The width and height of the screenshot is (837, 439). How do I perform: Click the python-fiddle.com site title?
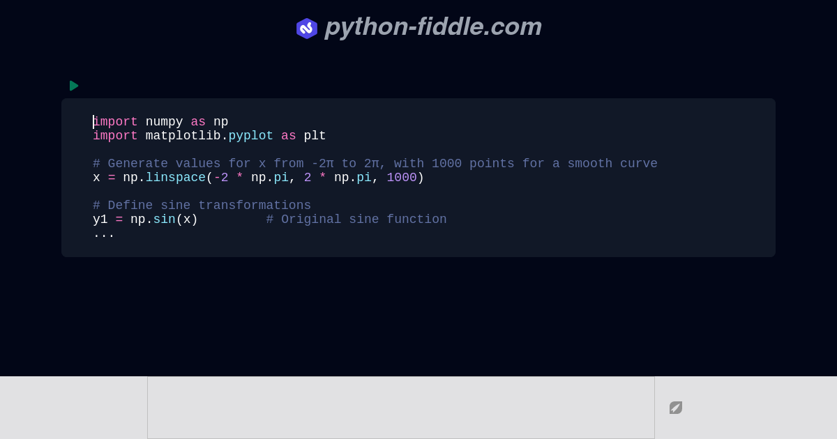click(x=432, y=27)
